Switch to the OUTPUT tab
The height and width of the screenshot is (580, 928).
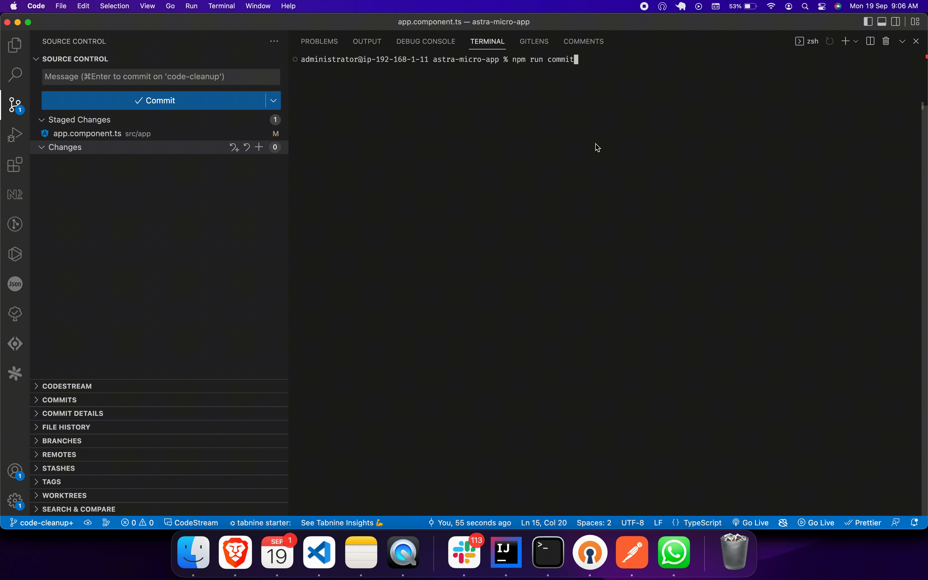click(x=367, y=41)
